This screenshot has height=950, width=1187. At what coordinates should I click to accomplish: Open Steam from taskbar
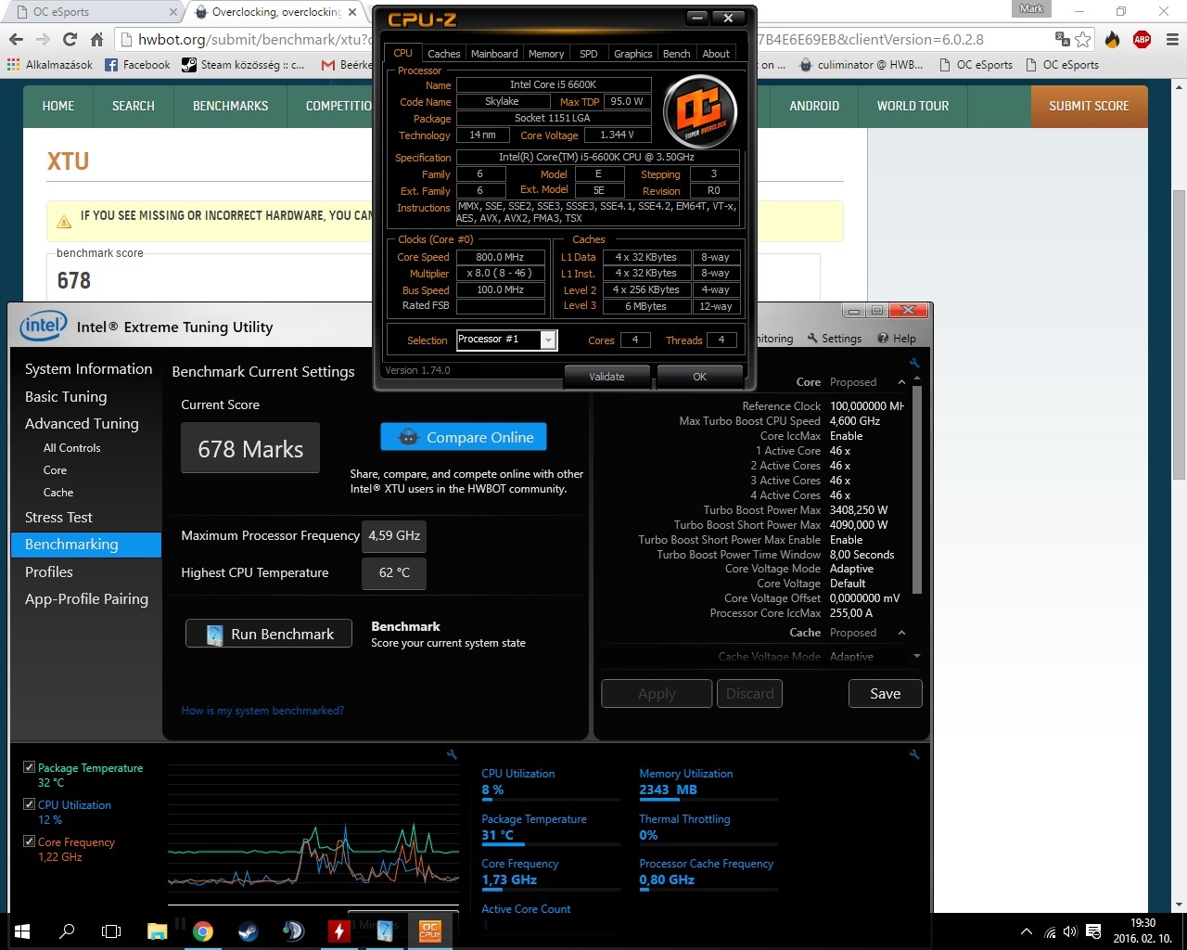click(x=248, y=931)
